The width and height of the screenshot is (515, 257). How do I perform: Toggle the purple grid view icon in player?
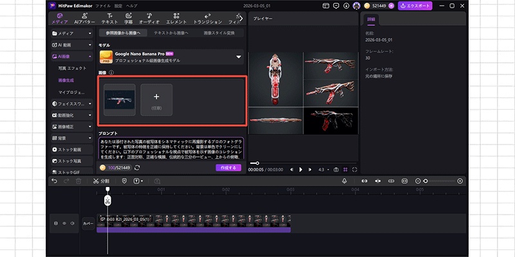tap(346, 170)
